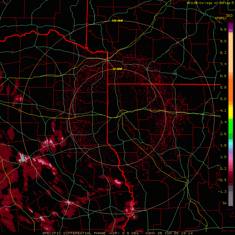Pick the bright yellow color scale segment
The width and height of the screenshot is (235, 235).
pyautogui.click(x=231, y=112)
